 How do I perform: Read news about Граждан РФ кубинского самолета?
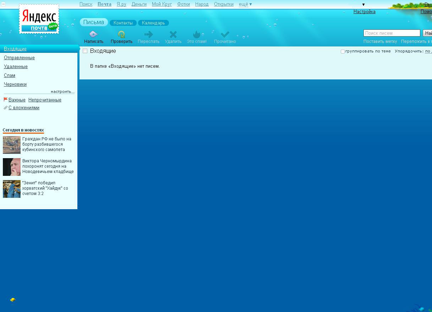(x=47, y=144)
